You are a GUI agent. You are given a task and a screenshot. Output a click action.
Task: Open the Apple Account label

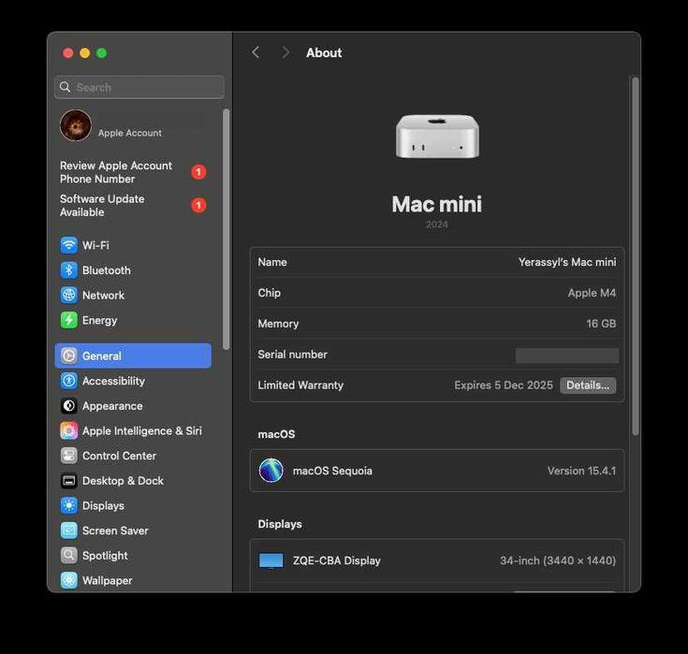130,133
